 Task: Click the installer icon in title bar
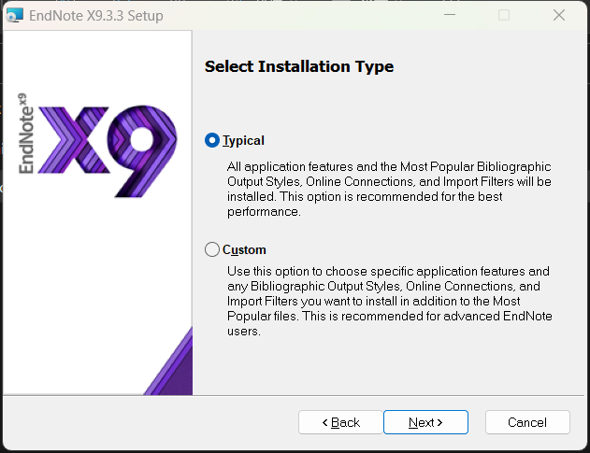(14, 16)
